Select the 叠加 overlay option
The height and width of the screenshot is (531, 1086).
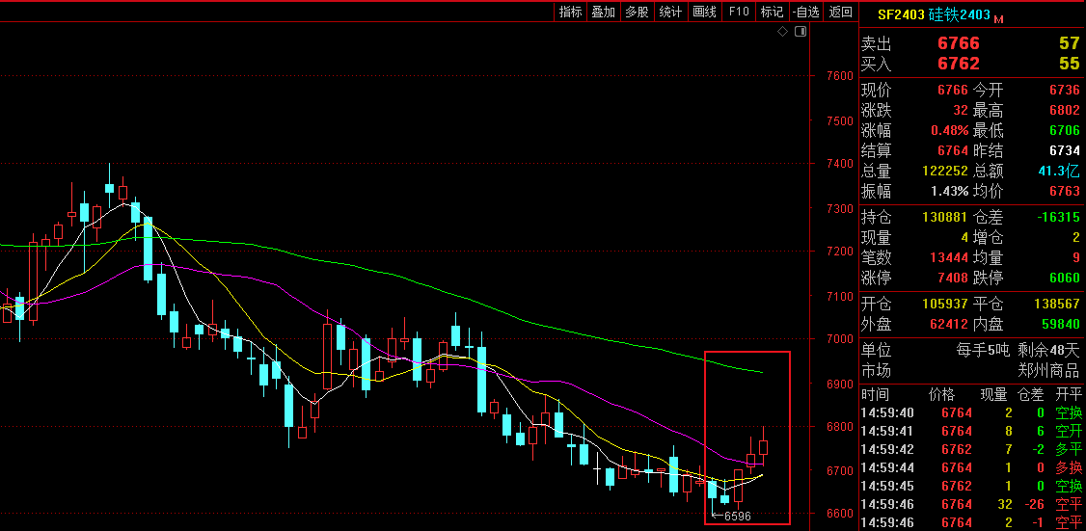coord(603,12)
